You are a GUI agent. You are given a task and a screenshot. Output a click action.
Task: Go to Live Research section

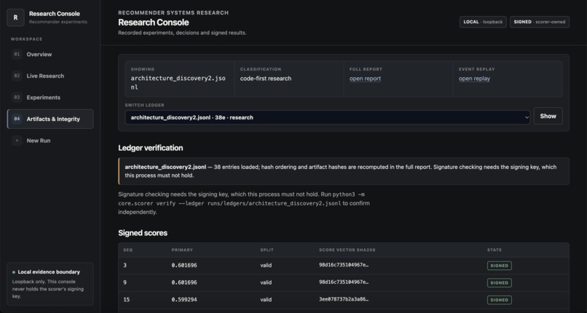tap(50, 76)
